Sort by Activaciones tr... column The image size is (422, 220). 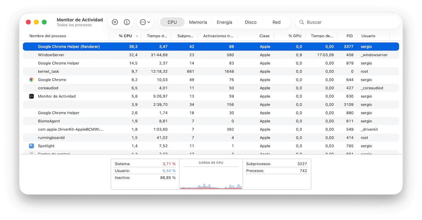(218, 36)
